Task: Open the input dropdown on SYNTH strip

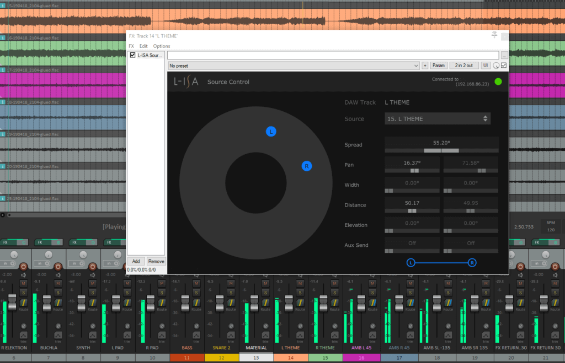Action: (x=77, y=263)
